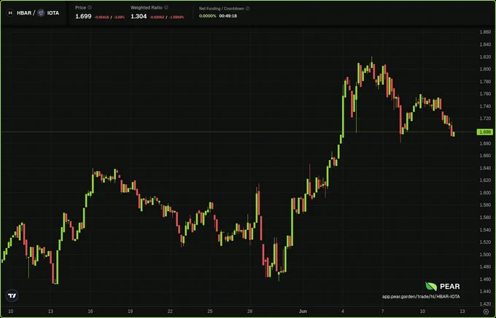Click the 22 date label on time axis
Image resolution: width=496 pixels, height=318 pixels.
click(x=170, y=311)
